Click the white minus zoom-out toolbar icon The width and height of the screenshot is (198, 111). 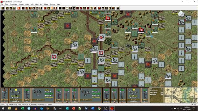click(x=64, y=8)
